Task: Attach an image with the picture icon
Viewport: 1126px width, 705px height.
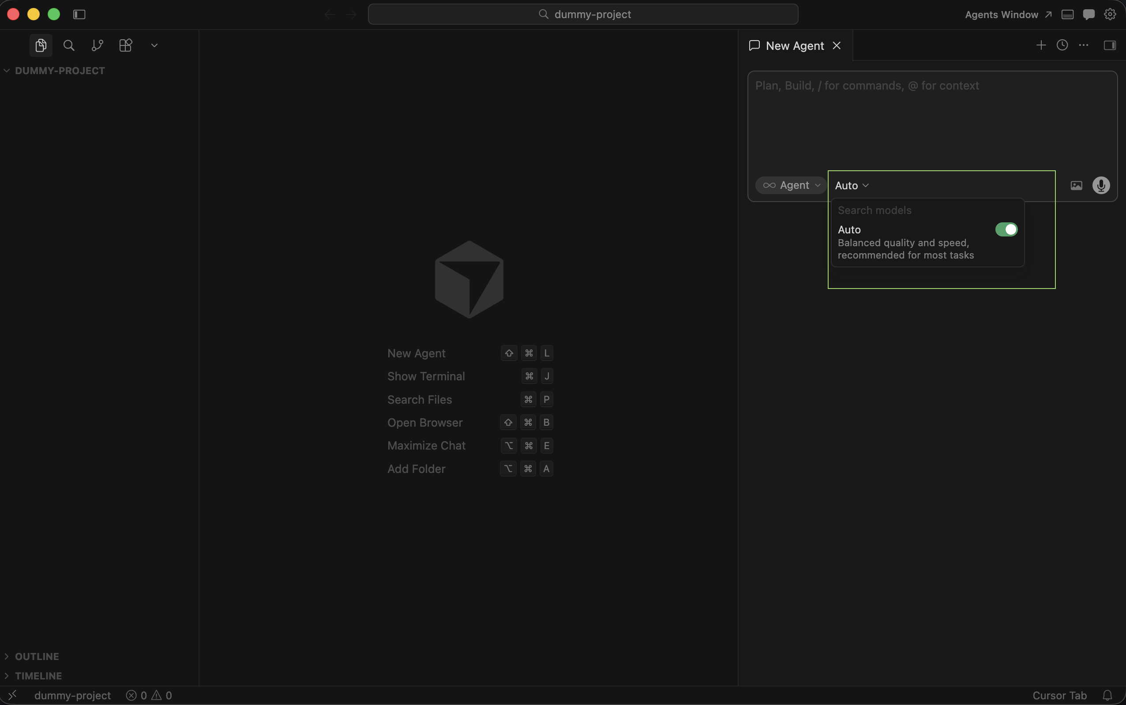Action: pyautogui.click(x=1077, y=186)
